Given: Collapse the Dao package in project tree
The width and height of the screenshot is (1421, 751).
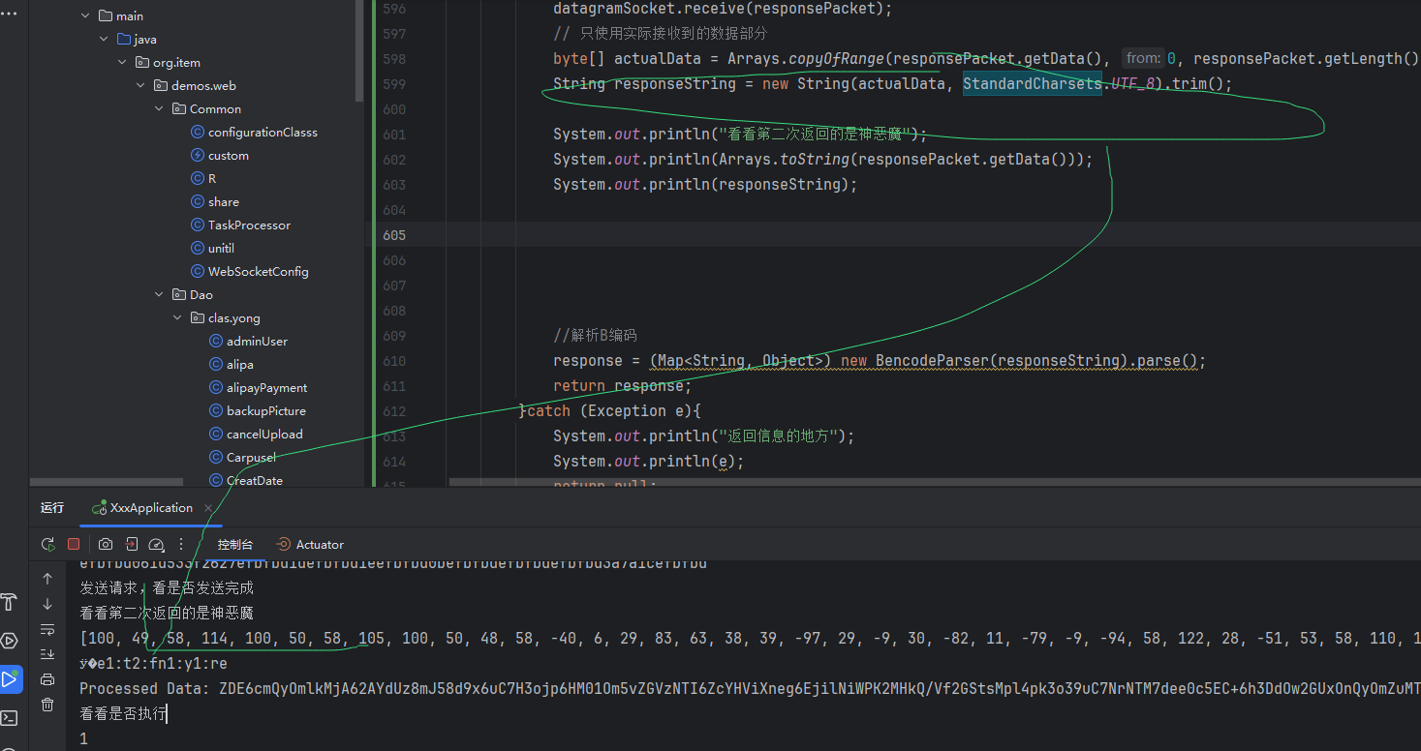Looking at the screenshot, I should click(160, 295).
